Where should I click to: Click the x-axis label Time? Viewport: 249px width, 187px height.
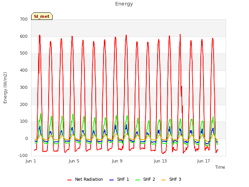click(x=220, y=167)
